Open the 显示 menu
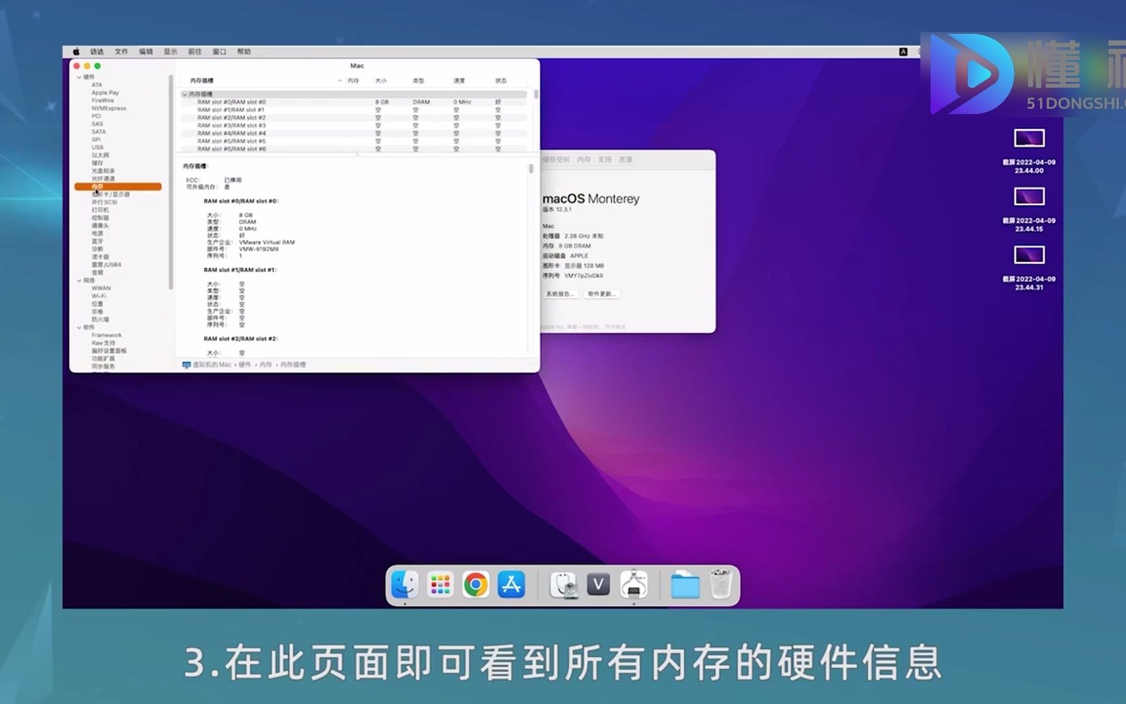This screenshot has height=704, width=1126. pyautogui.click(x=170, y=51)
